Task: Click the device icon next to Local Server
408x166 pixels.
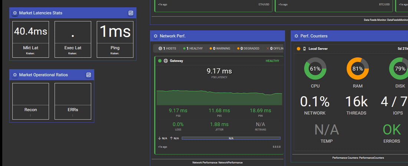Action: click(305, 49)
